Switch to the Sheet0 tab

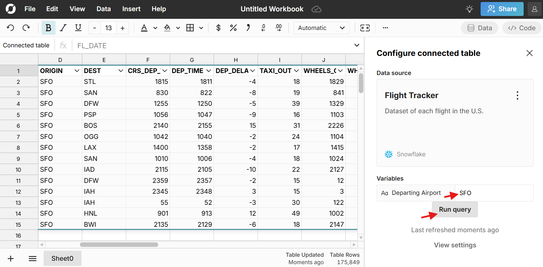62,258
